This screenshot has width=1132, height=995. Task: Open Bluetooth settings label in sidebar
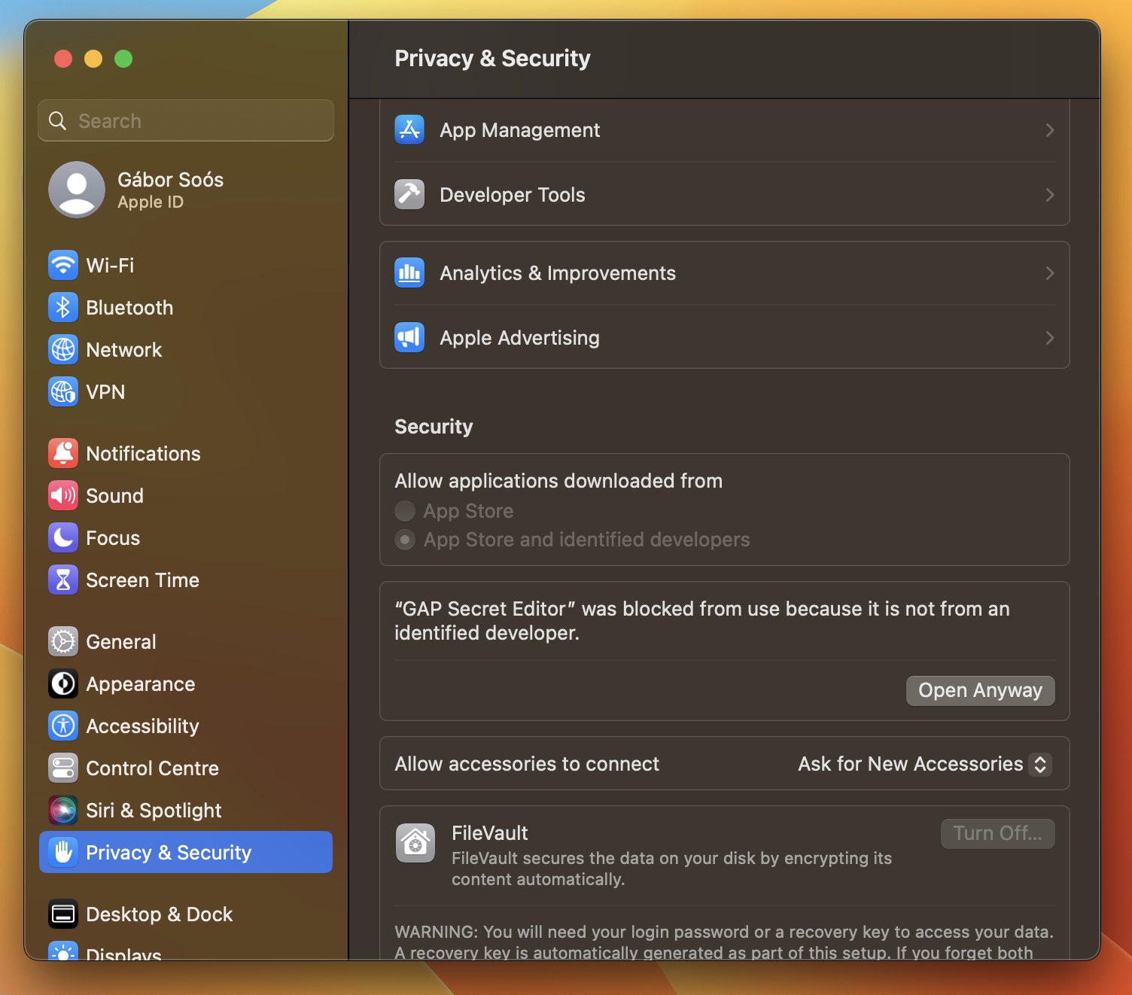(x=129, y=307)
